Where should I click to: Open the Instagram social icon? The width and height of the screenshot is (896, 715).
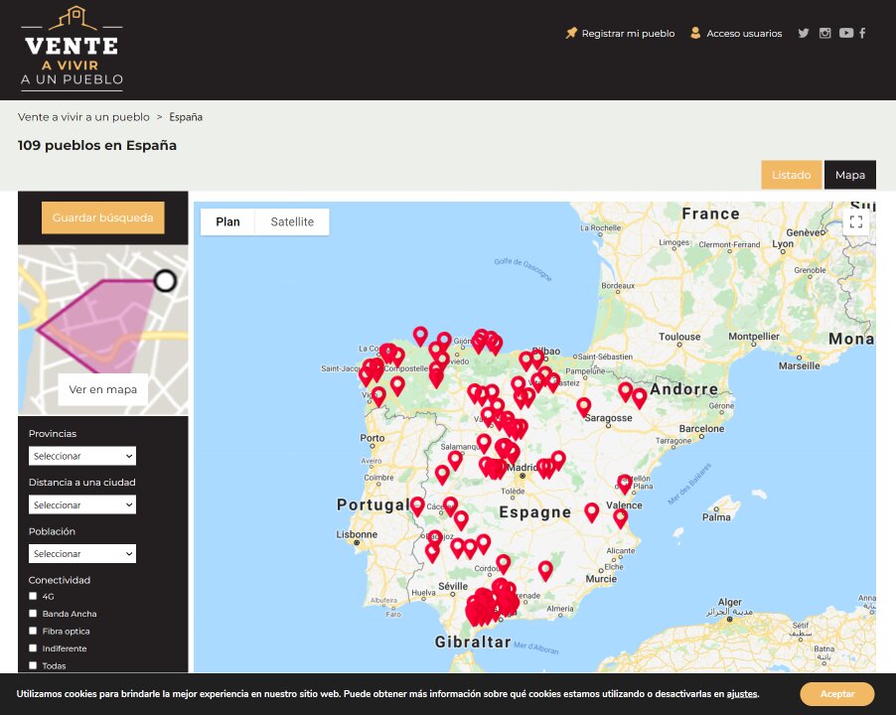[824, 33]
